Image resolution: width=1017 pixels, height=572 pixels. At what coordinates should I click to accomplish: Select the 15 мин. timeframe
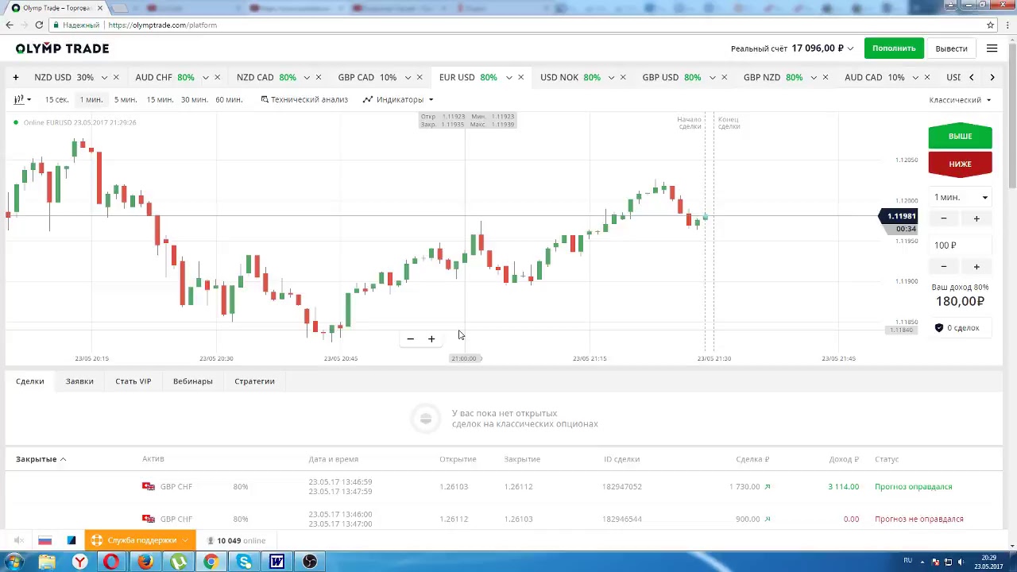[x=160, y=99]
